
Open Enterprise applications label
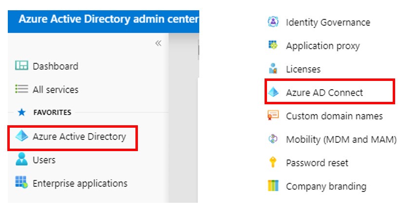(80, 183)
